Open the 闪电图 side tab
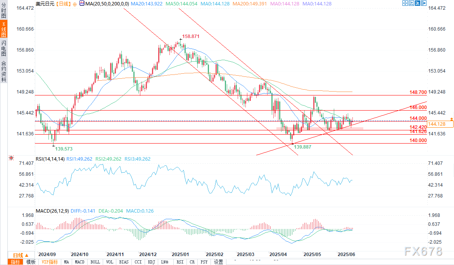The height and width of the screenshot is (265, 454). click(x=3, y=48)
